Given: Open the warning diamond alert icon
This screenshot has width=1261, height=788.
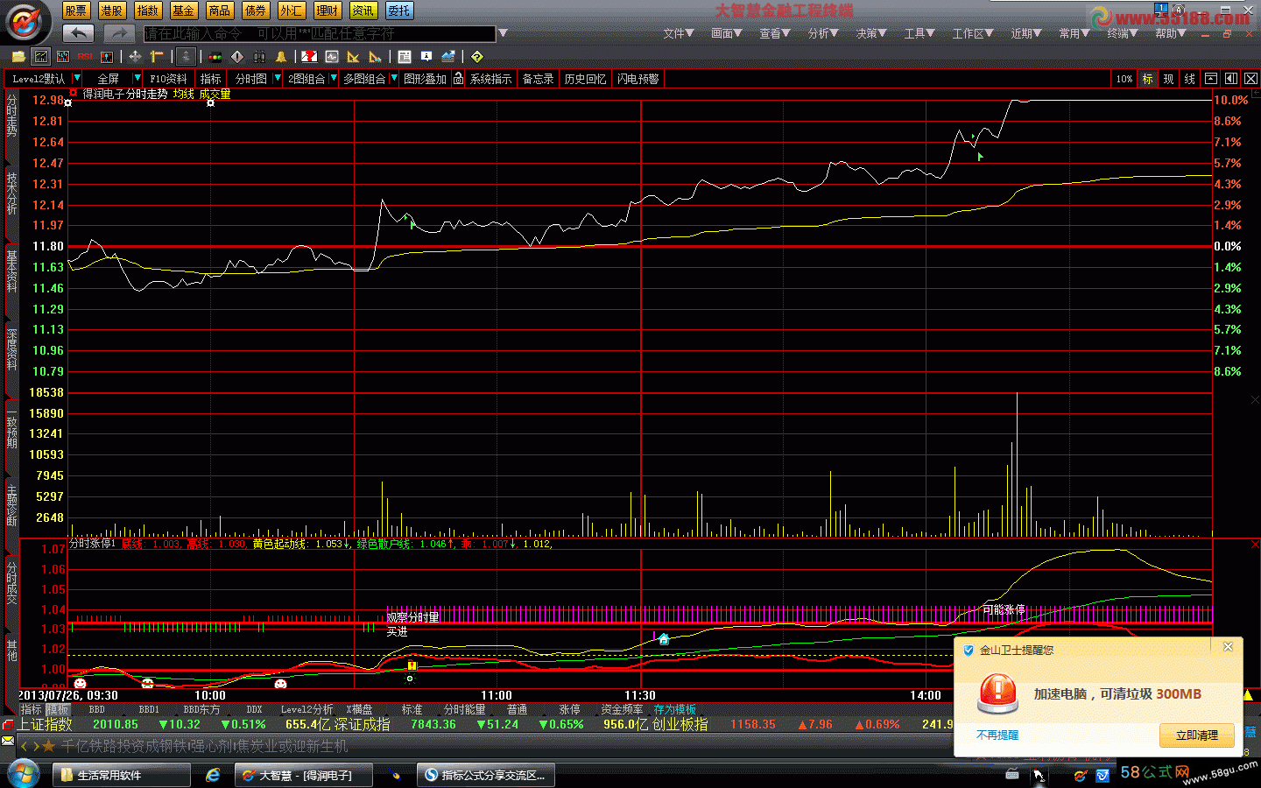Looking at the screenshot, I should [x=237, y=57].
